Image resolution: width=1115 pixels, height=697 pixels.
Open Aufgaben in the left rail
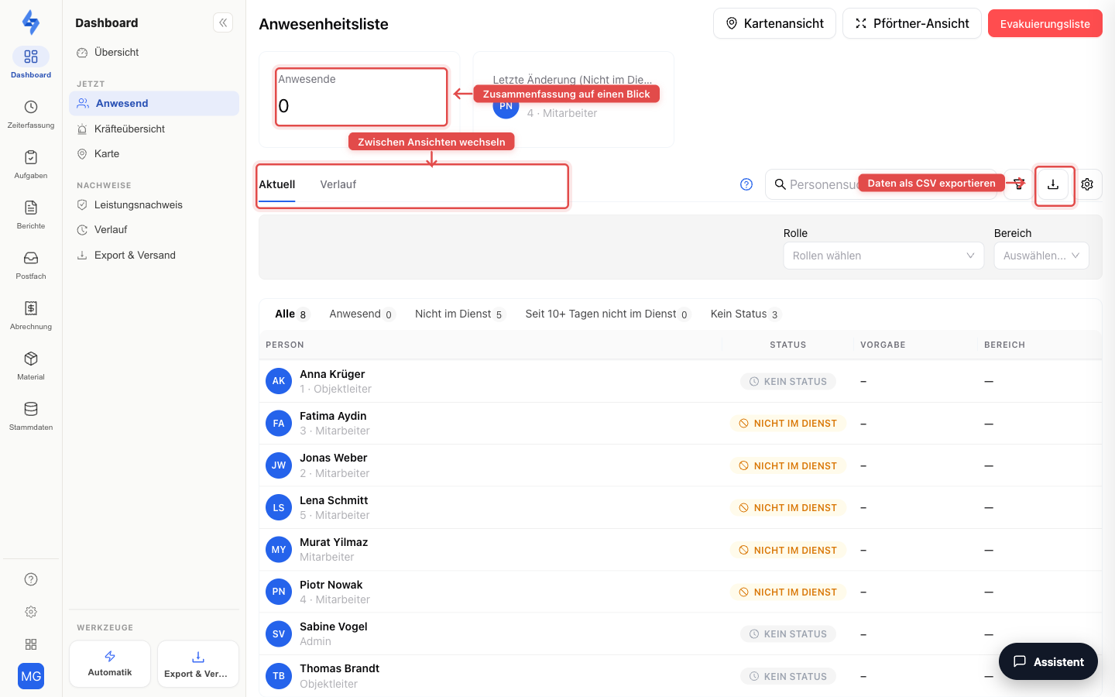coord(31,164)
